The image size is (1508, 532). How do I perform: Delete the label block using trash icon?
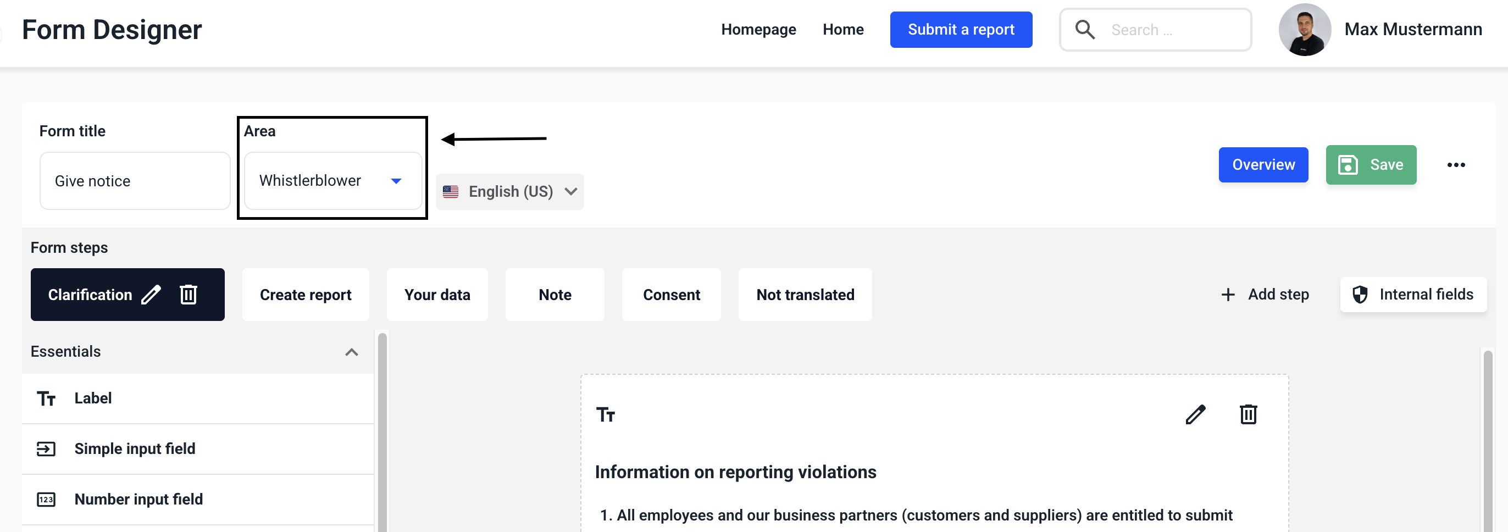1248,414
